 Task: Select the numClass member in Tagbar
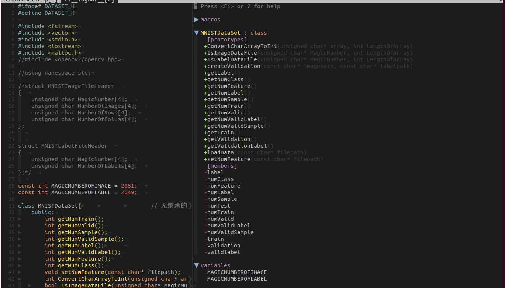tap(220, 179)
